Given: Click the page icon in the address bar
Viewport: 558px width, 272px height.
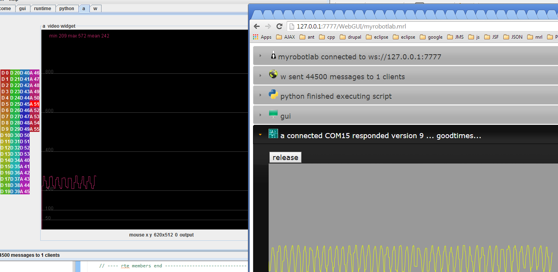Looking at the screenshot, I should pyautogui.click(x=292, y=27).
